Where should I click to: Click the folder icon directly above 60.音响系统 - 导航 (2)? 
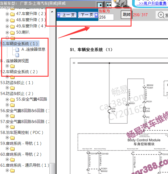point(12,149)
